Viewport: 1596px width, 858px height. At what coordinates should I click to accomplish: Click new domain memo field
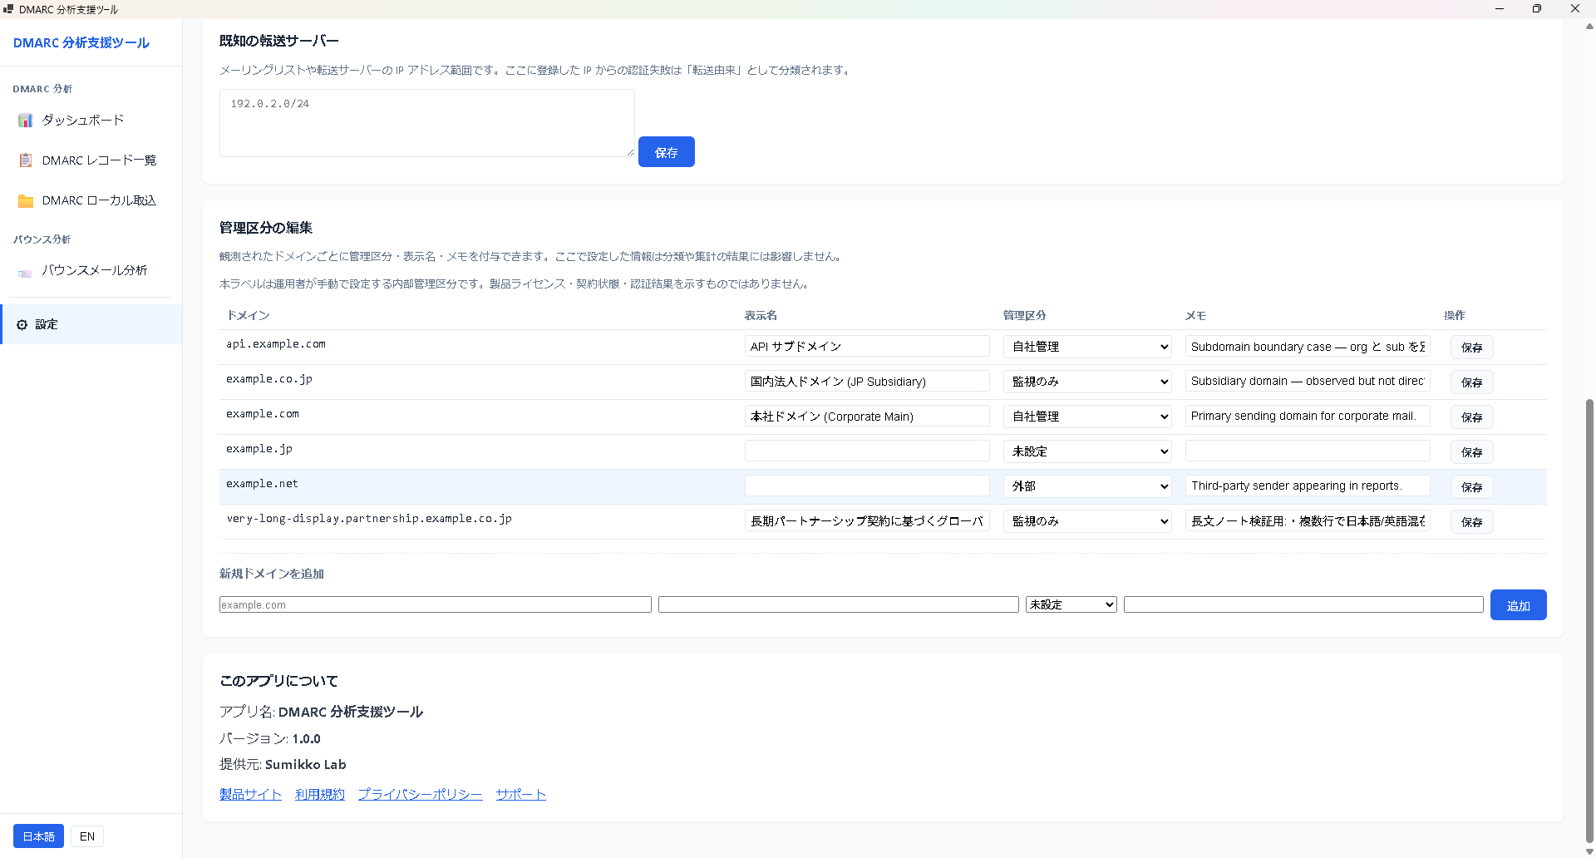(x=1303, y=604)
